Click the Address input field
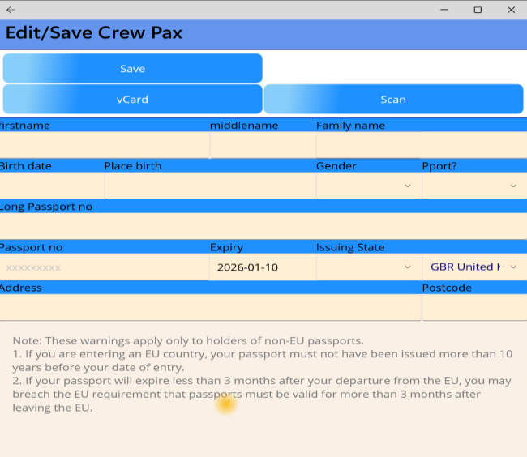This screenshot has height=457, width=527. (210, 307)
